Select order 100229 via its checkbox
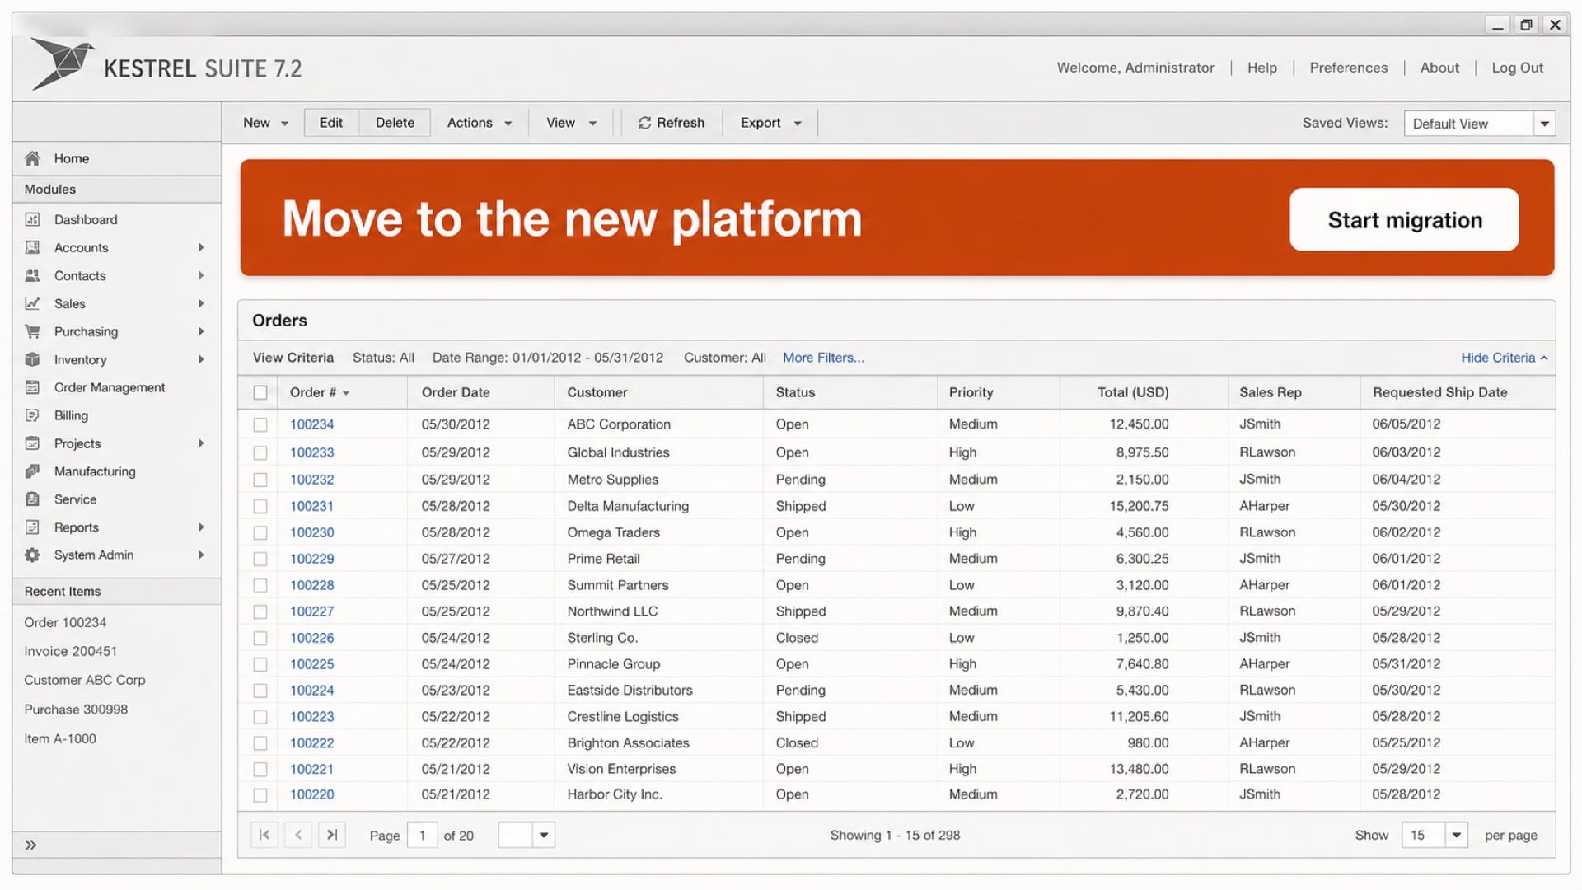This screenshot has width=1582, height=890. pyautogui.click(x=260, y=559)
